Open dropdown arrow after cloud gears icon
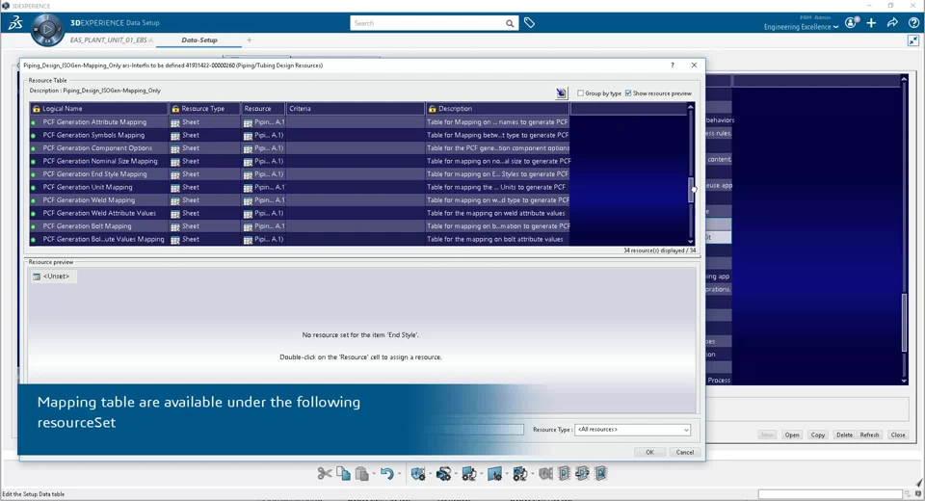Image resolution: width=925 pixels, height=501 pixels. (456, 474)
